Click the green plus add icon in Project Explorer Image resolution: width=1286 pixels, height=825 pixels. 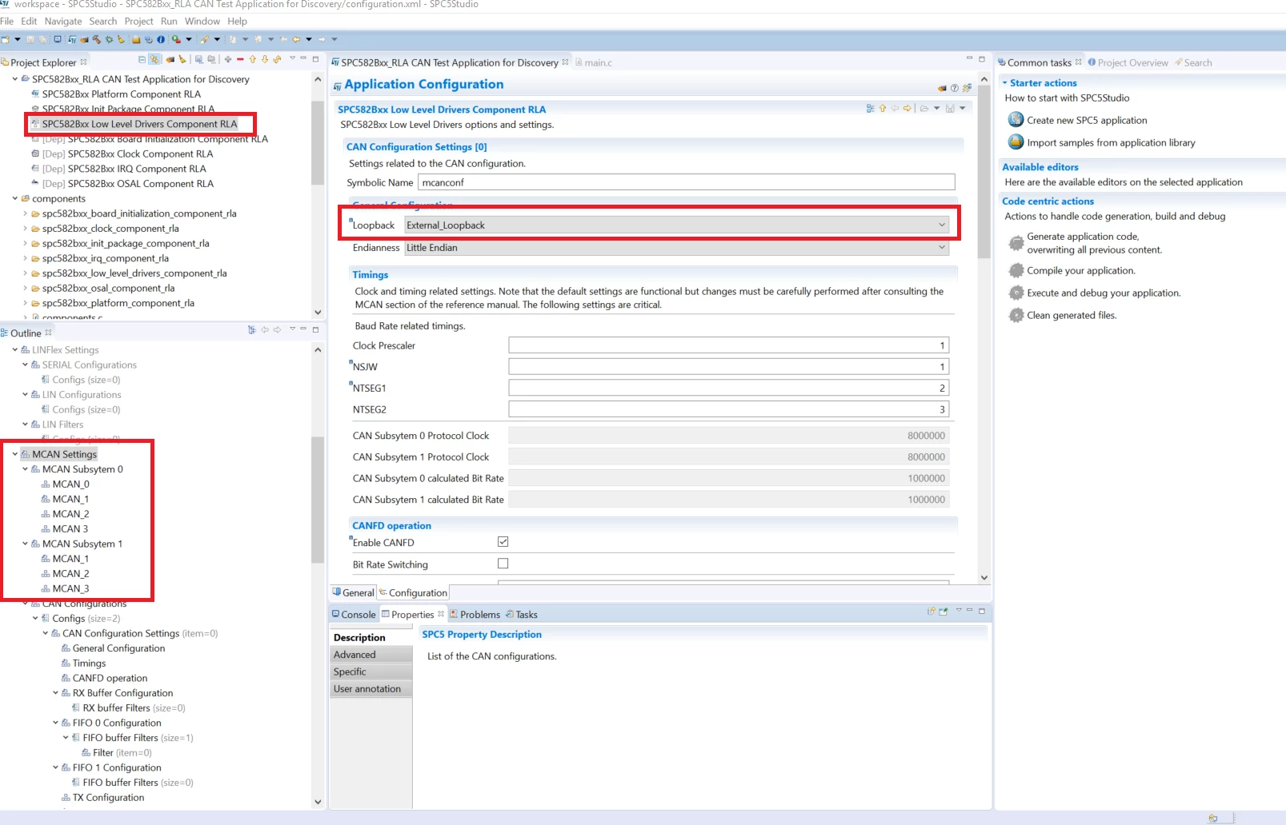pos(228,59)
